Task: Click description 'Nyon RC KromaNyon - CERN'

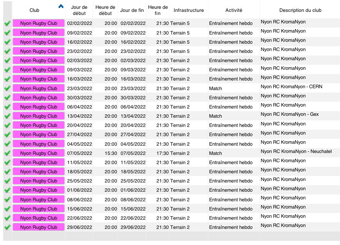Action: click(x=292, y=87)
